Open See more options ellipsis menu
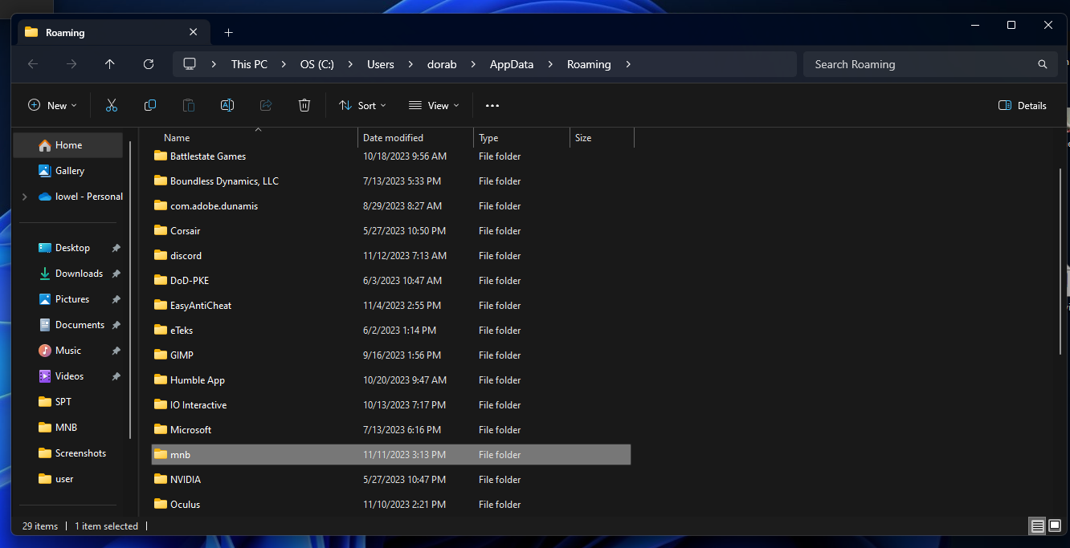This screenshot has width=1070, height=548. click(492, 105)
